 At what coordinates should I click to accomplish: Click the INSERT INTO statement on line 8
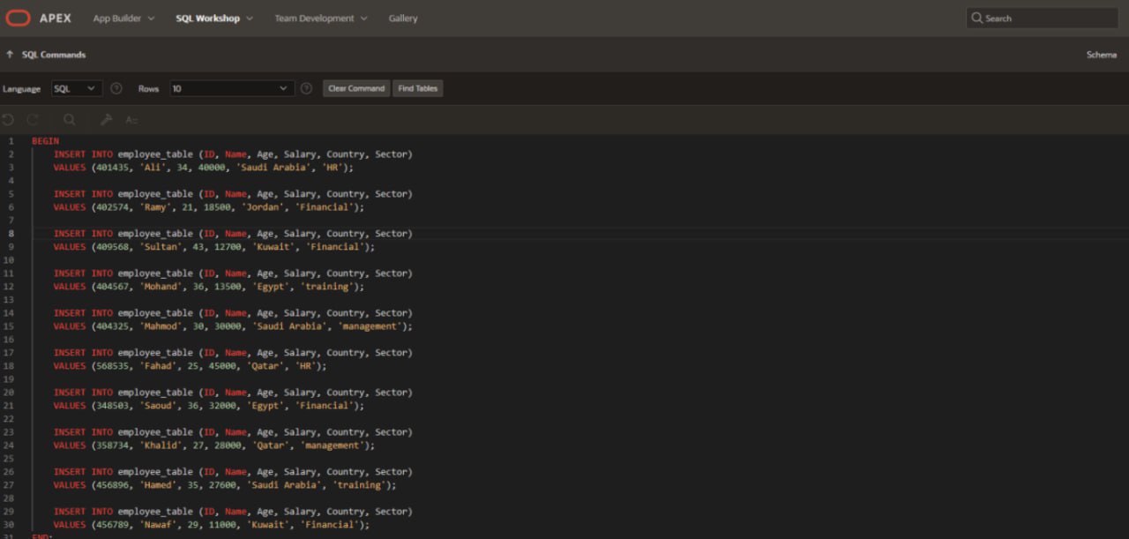[233, 234]
